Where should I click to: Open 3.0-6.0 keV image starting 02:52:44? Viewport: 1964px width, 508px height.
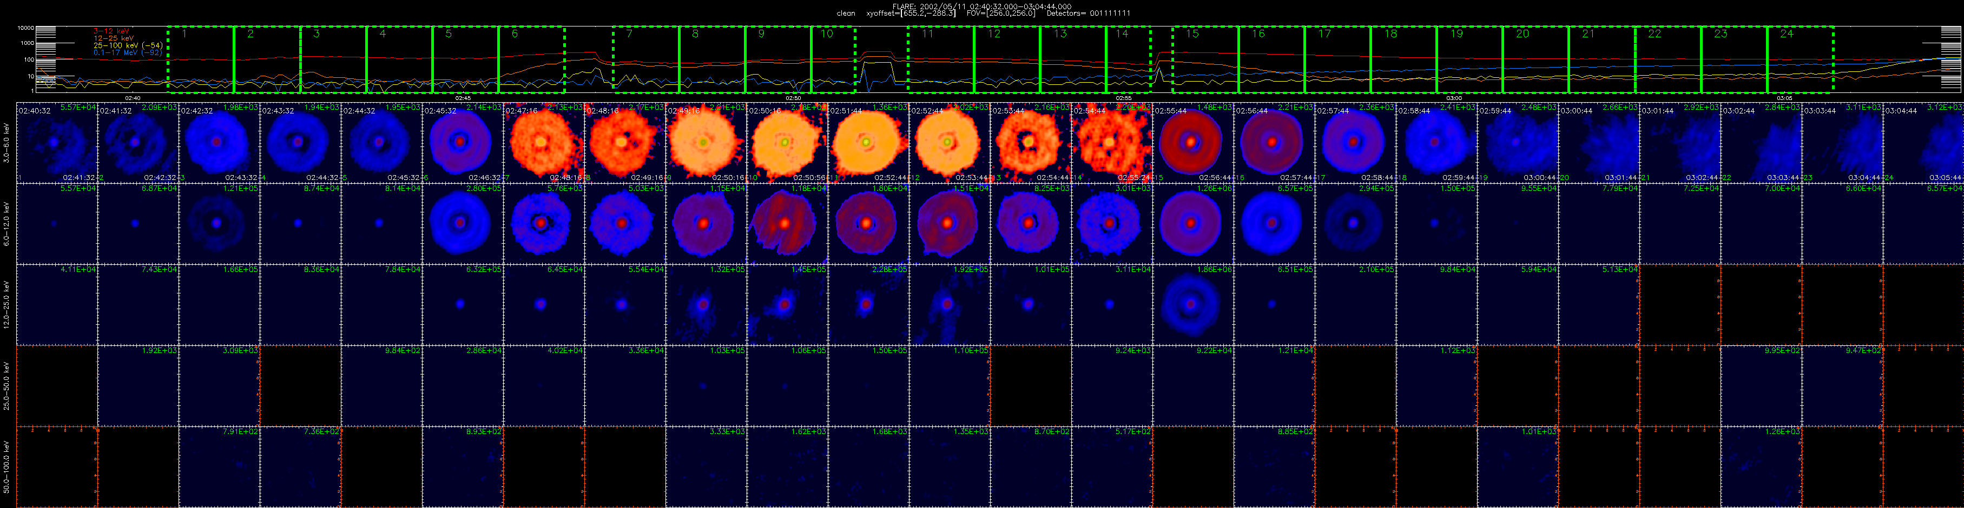(x=950, y=143)
